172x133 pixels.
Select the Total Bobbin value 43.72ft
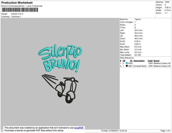click(x=138, y=55)
